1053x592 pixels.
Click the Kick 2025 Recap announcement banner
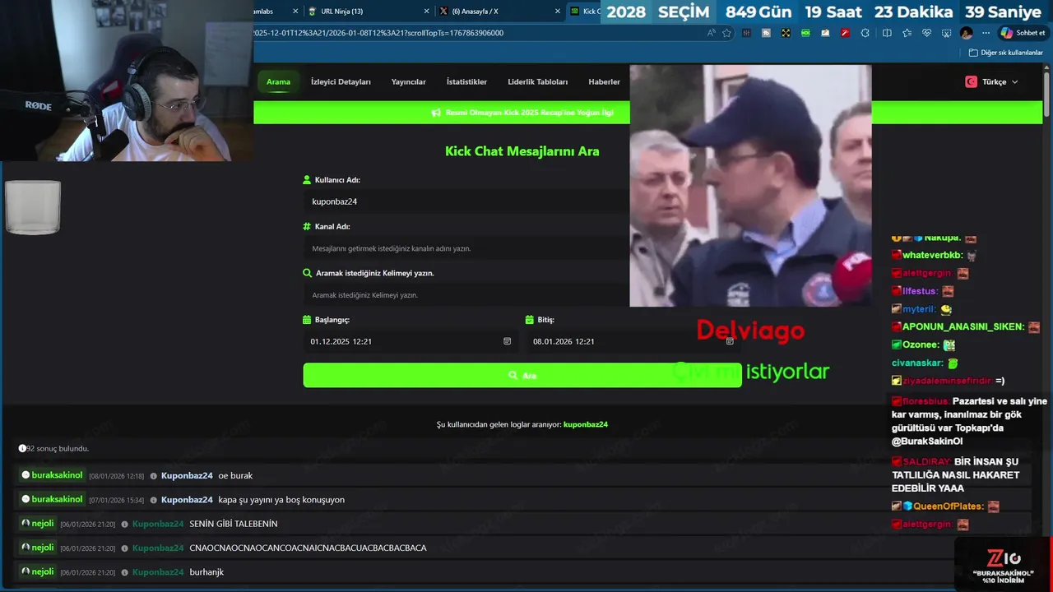point(529,113)
